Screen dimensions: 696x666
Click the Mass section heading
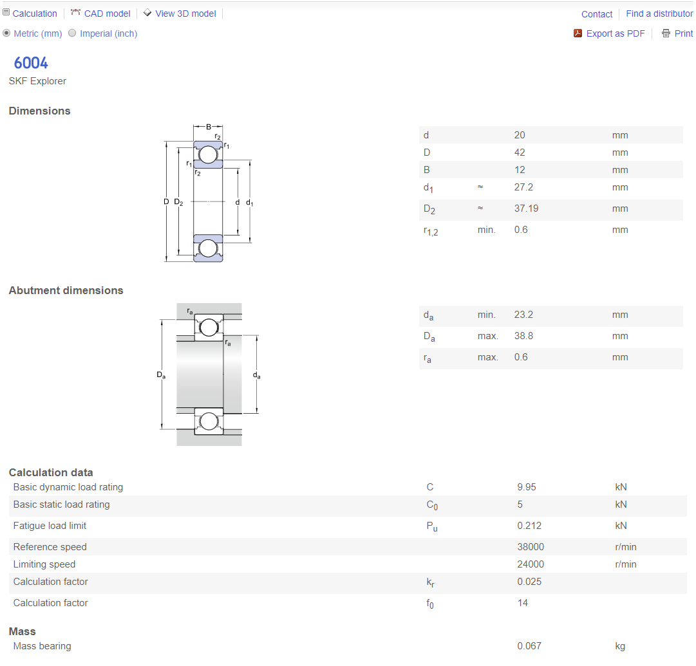tap(22, 631)
